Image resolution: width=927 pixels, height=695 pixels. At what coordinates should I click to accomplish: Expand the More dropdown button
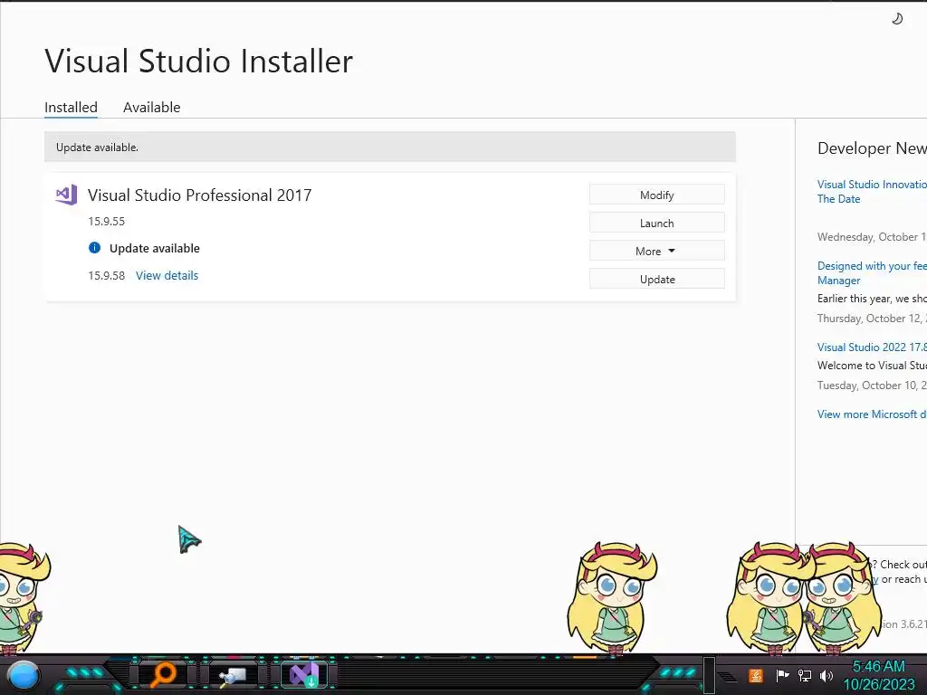[657, 252]
